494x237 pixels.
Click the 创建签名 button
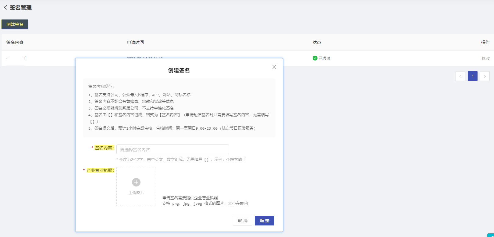15,24
